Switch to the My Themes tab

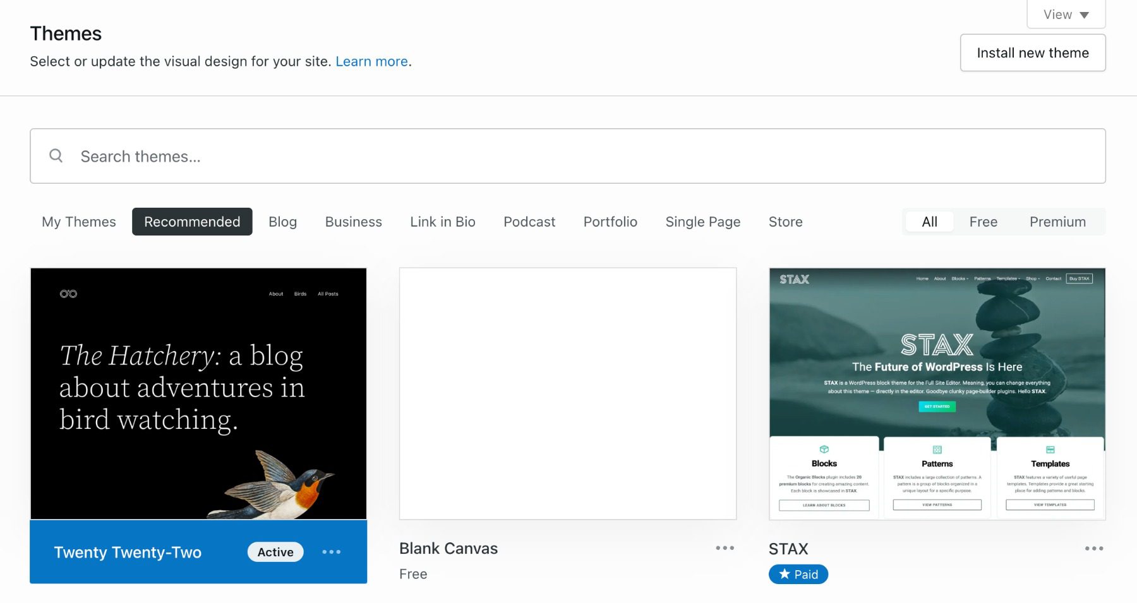click(78, 222)
